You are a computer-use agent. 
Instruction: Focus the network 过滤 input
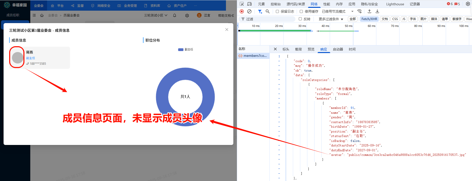tap(267, 19)
